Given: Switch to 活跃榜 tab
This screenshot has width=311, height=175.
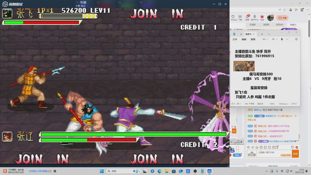Looking at the screenshot, I should (266, 24).
